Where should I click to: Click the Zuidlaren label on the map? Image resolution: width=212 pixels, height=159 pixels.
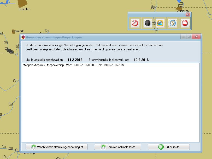point(183,11)
